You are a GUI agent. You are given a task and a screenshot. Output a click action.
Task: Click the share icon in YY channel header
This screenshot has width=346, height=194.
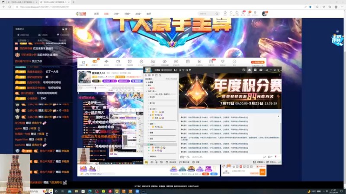tap(186, 70)
